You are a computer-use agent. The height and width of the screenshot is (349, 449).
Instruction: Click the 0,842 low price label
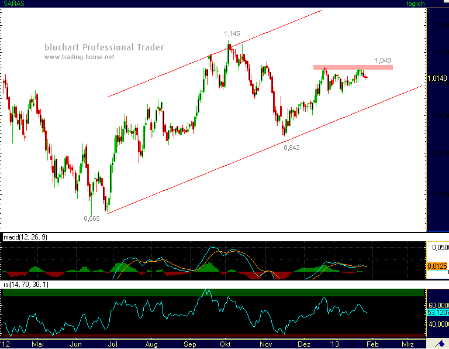coord(292,148)
